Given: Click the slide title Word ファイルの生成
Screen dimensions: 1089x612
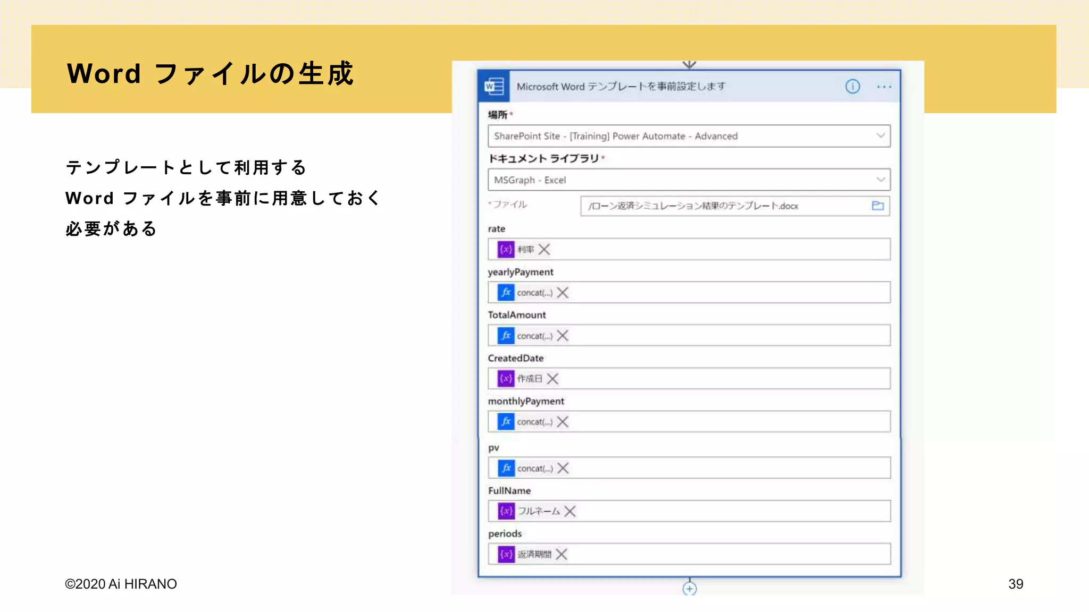Looking at the screenshot, I should tap(211, 73).
